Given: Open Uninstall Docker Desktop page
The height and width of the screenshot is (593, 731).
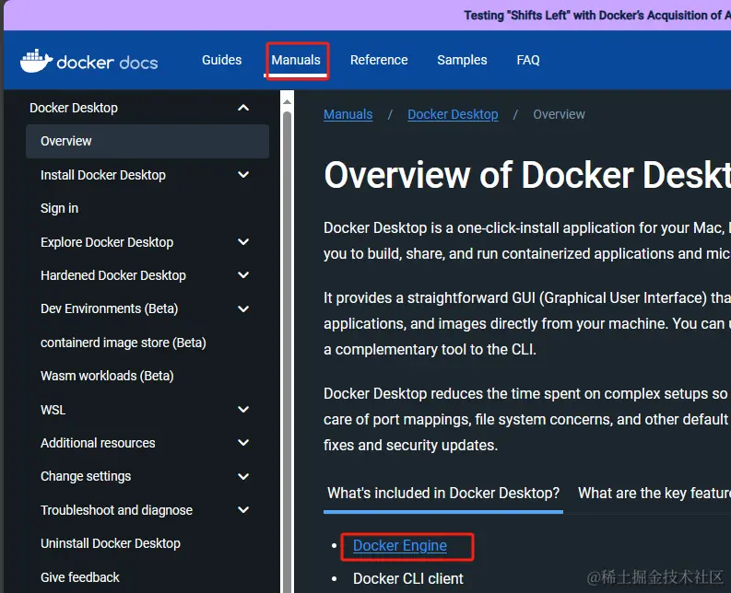Looking at the screenshot, I should click(110, 543).
